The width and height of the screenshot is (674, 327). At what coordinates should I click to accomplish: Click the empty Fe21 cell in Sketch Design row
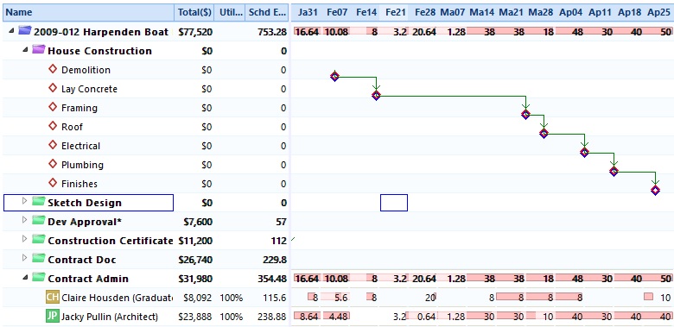click(x=394, y=203)
